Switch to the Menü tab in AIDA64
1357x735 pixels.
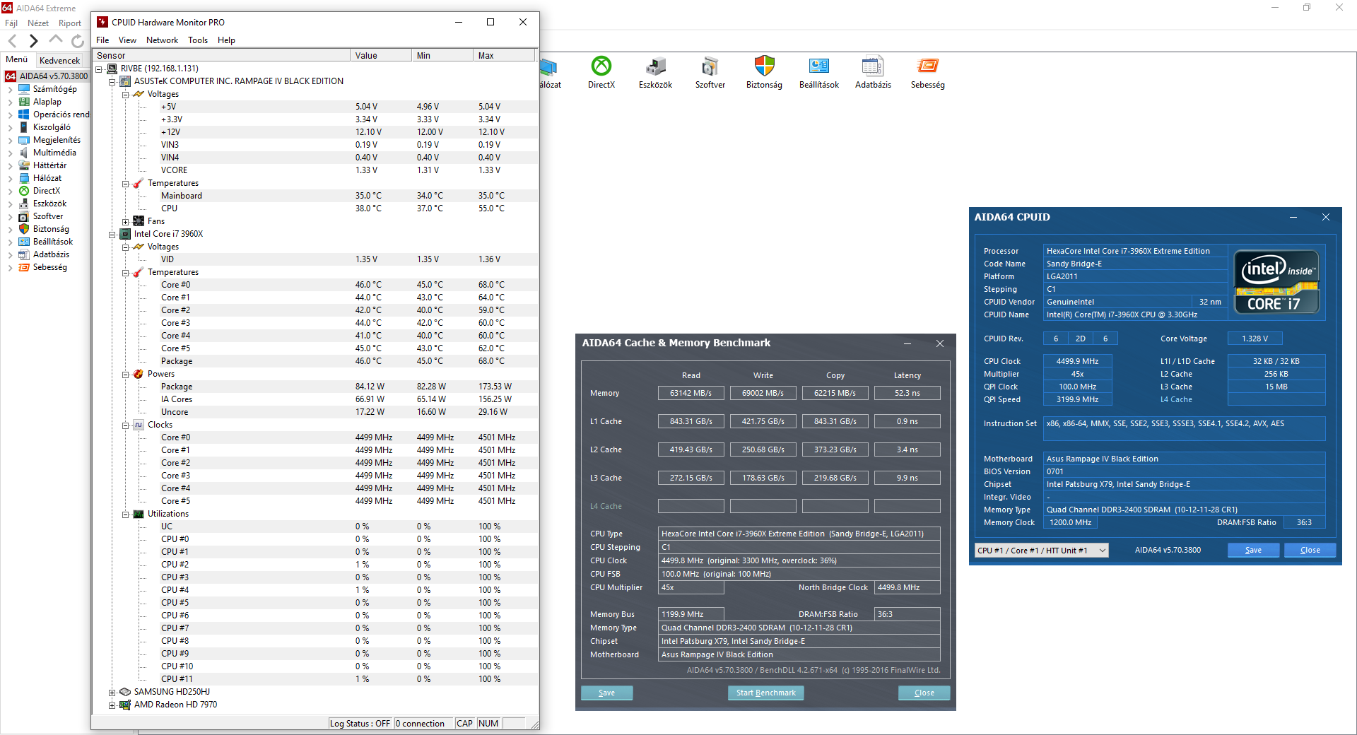[17, 59]
